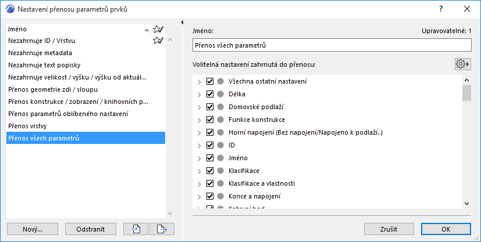Expand the Horní napojení tree row
Viewport: 481px width, 242px height.
coord(199,132)
